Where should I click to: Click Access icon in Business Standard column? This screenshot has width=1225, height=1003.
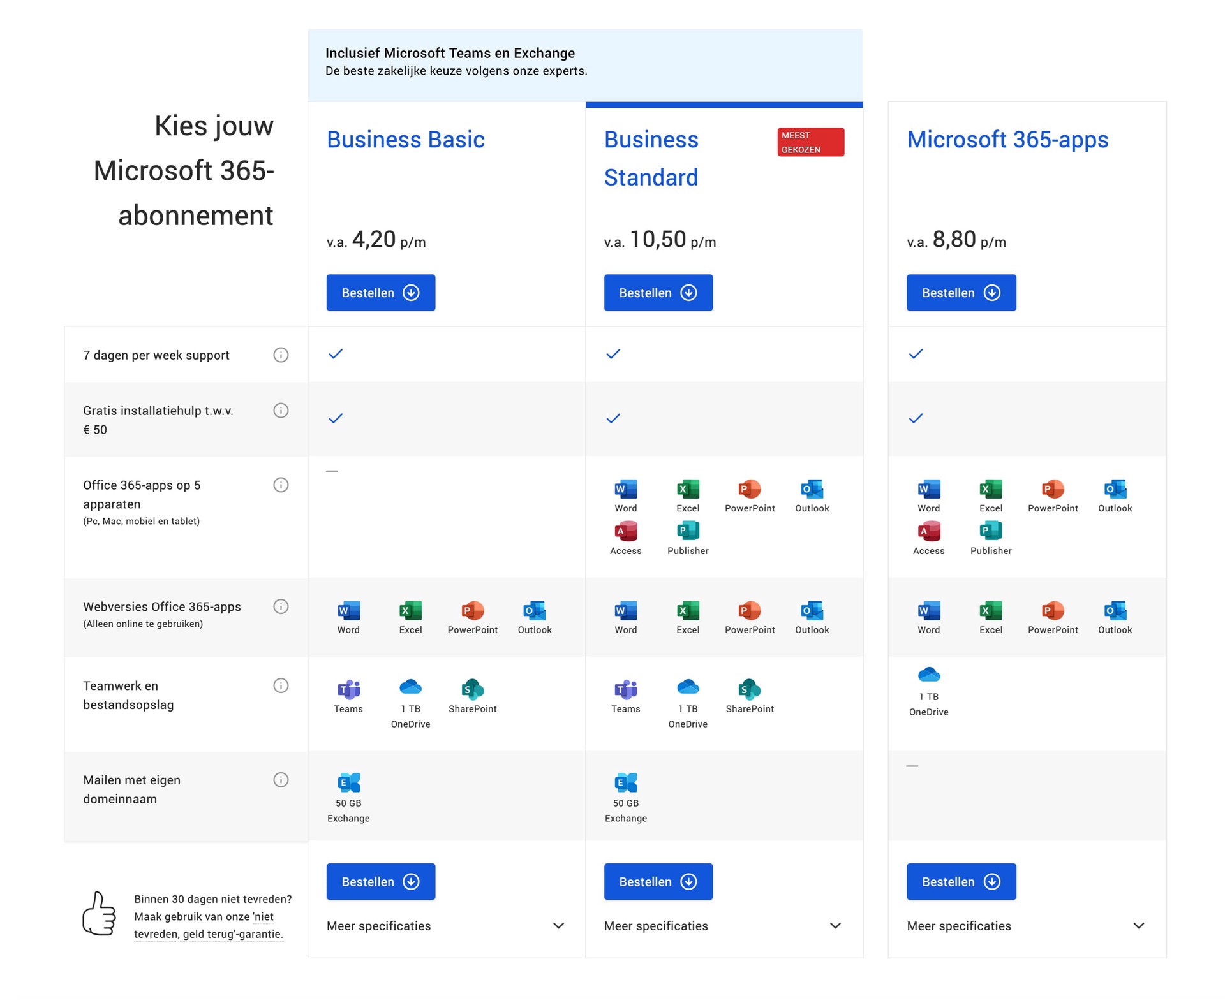(626, 531)
